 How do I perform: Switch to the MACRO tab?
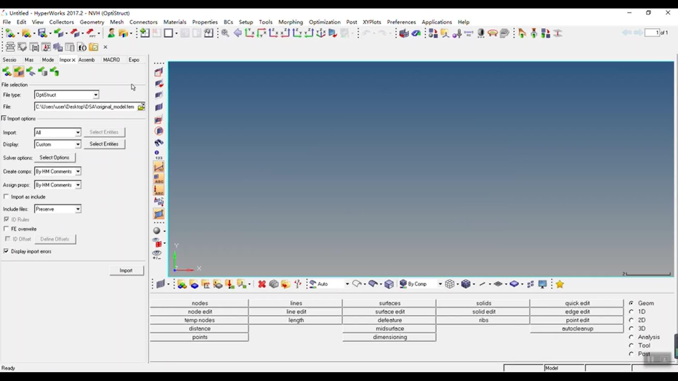[111, 60]
